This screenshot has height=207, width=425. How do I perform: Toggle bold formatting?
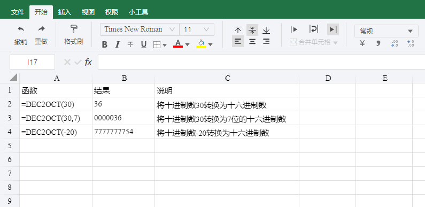click(x=104, y=44)
